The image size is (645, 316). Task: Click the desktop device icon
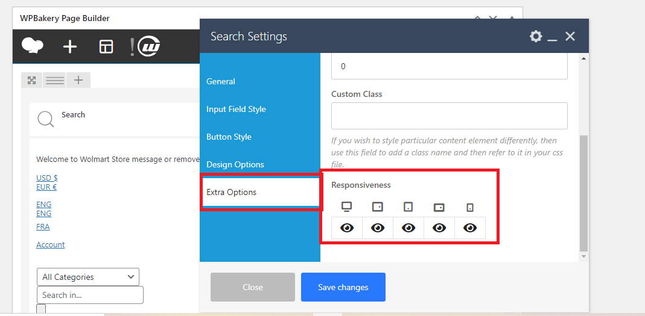coord(347,207)
